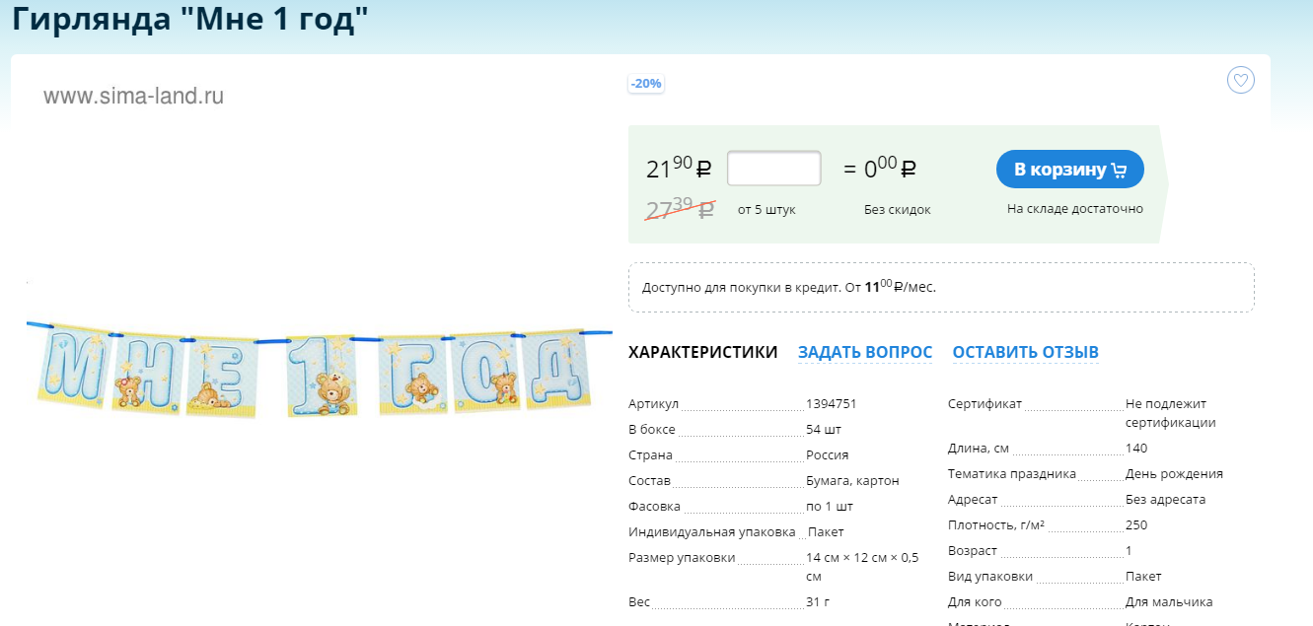
Task: Open the ОСТАВИТЬ ОТЗЫВ tab
Action: (1025, 352)
